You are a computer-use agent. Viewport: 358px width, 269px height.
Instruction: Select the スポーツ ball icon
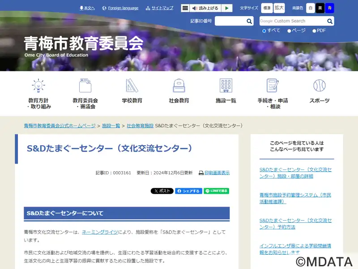point(320,86)
